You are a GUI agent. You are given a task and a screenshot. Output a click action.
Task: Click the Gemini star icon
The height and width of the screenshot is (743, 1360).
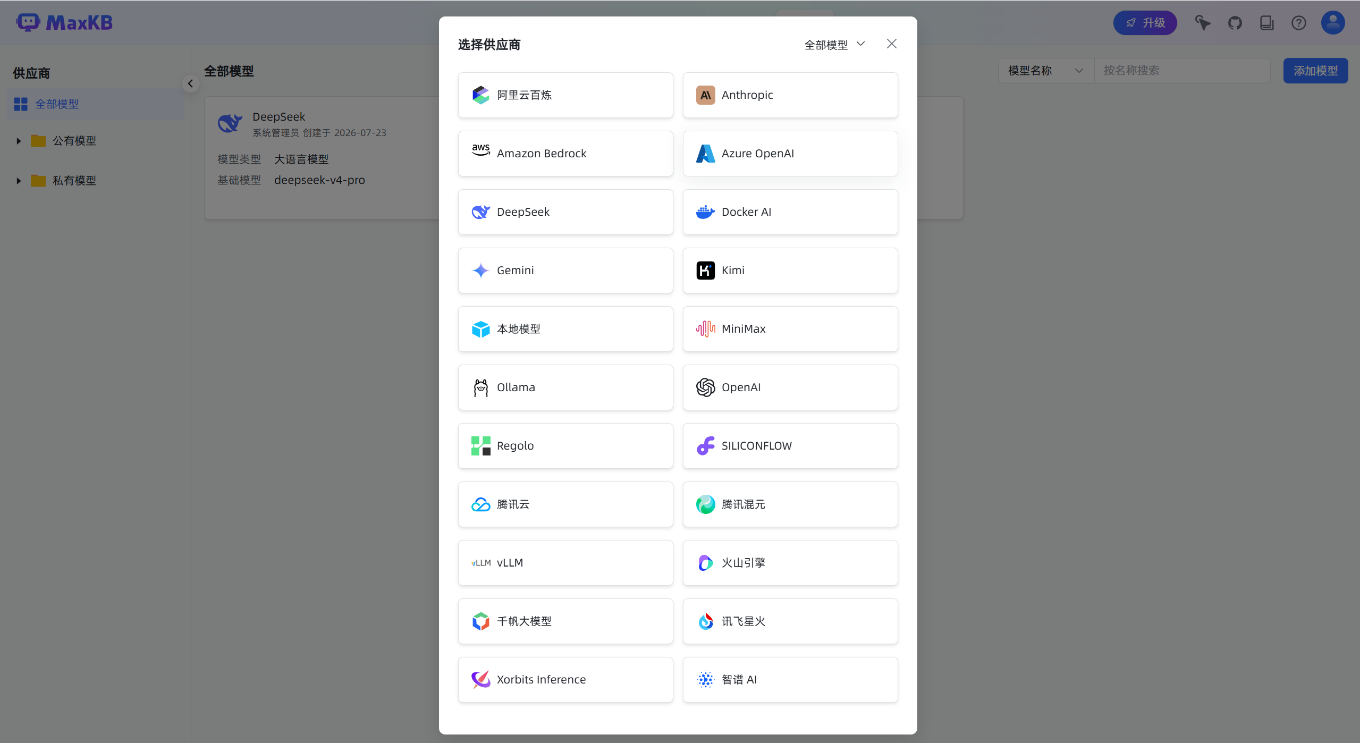pos(480,271)
